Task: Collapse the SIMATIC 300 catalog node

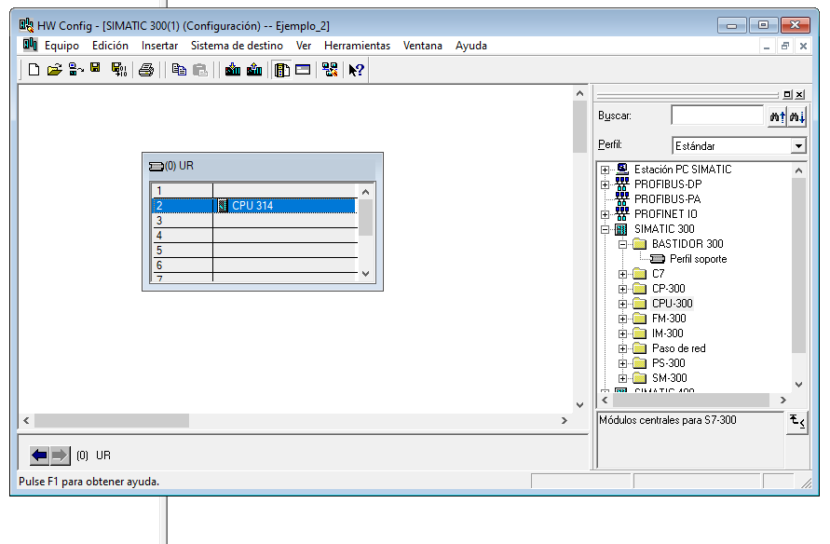Action: coord(605,230)
